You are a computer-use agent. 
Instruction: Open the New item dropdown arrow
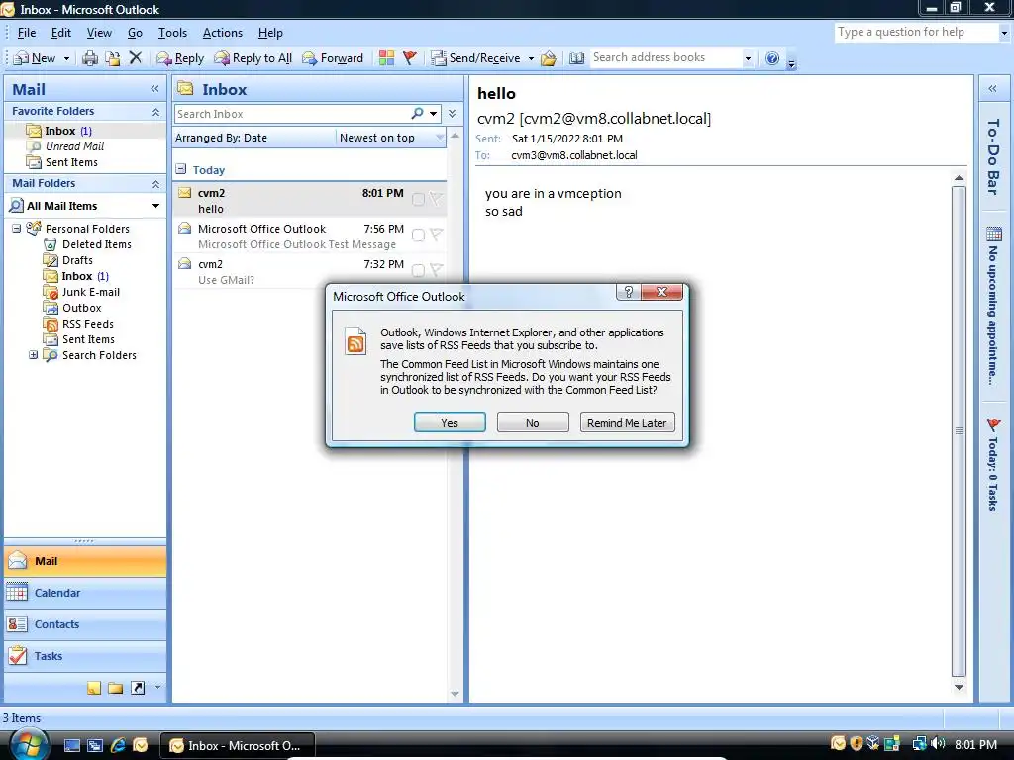66,58
